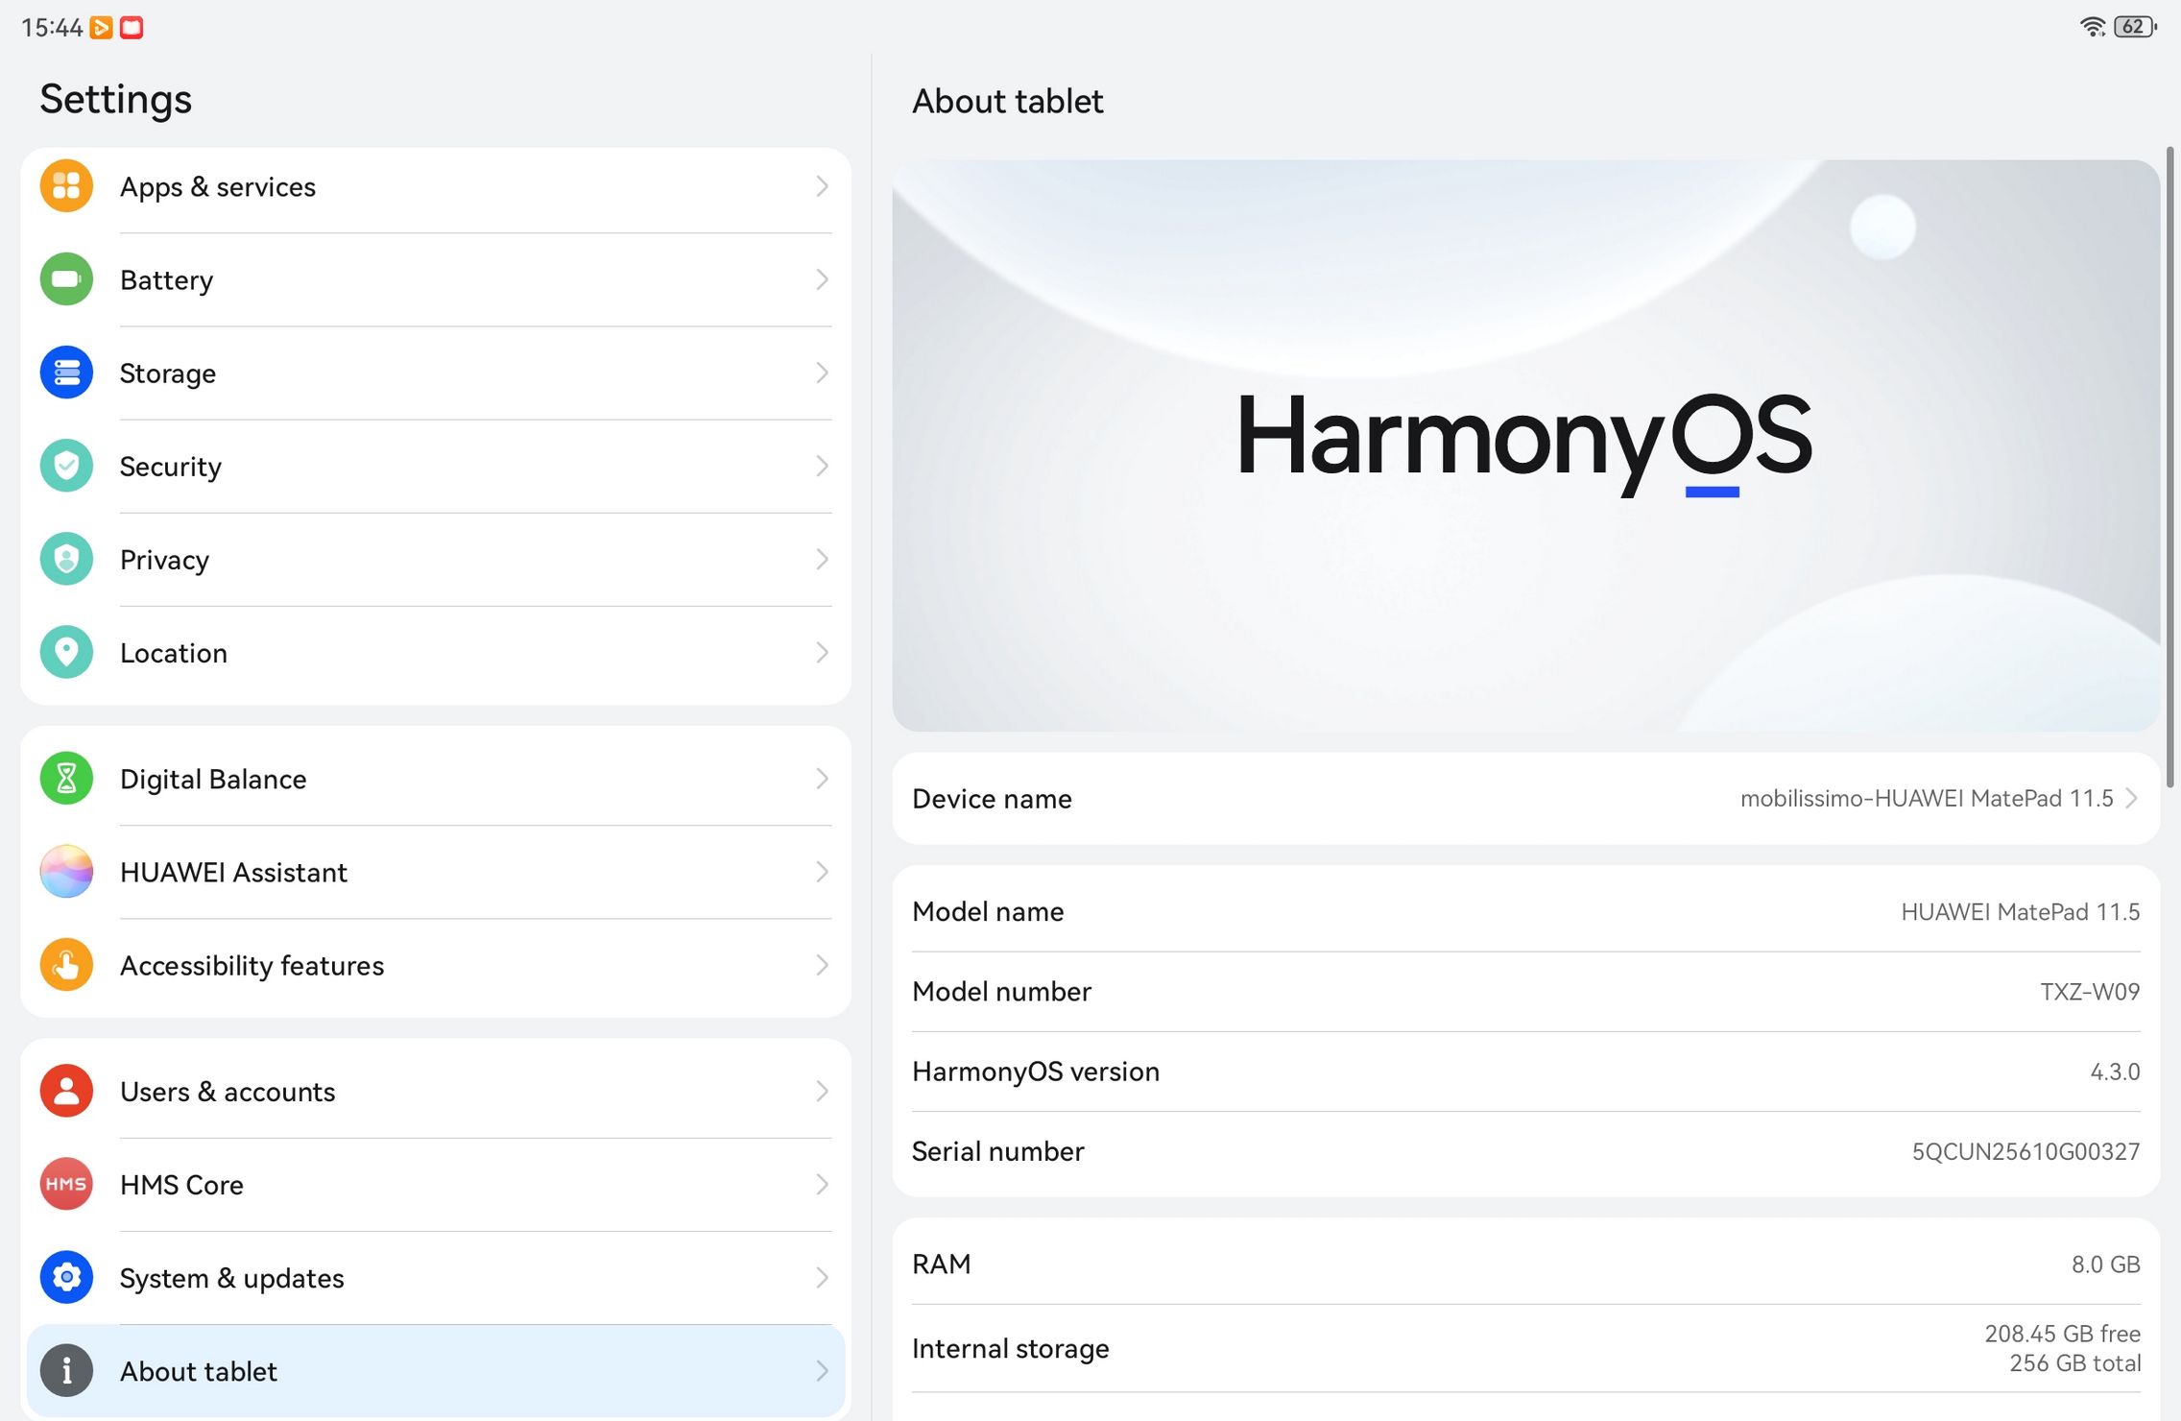The image size is (2181, 1421).
Task: Open Apps & services chevron arrow
Action: pyautogui.click(x=822, y=186)
